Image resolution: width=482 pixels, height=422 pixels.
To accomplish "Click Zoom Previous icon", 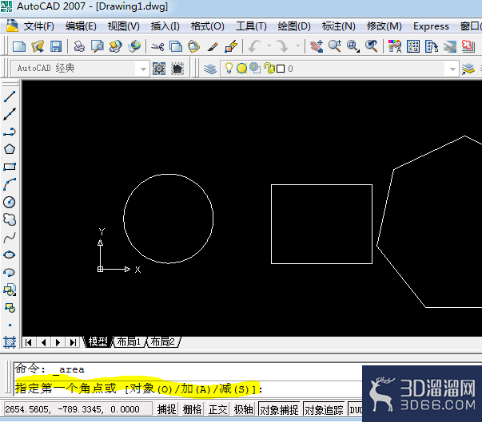I will pyautogui.click(x=372, y=46).
